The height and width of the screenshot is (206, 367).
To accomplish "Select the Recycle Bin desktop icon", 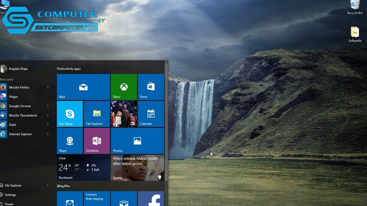I will tap(355, 8).
